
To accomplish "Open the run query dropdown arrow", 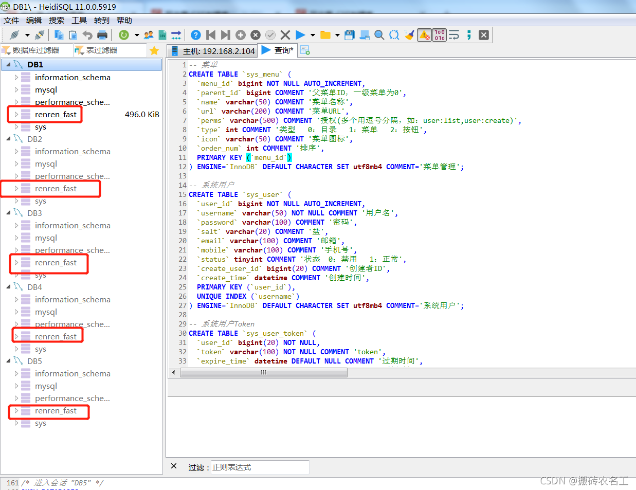I will pyautogui.click(x=313, y=35).
